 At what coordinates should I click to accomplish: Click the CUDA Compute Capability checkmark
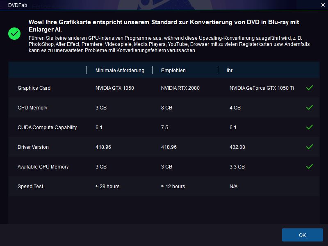[x=310, y=127]
